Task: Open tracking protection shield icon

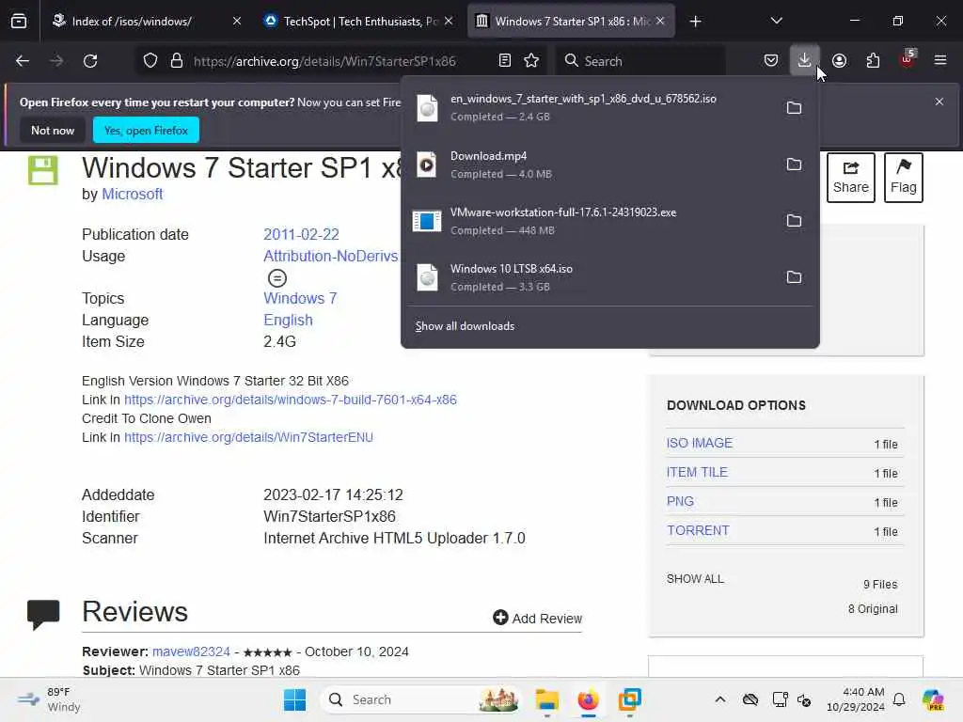Action: [x=150, y=61]
